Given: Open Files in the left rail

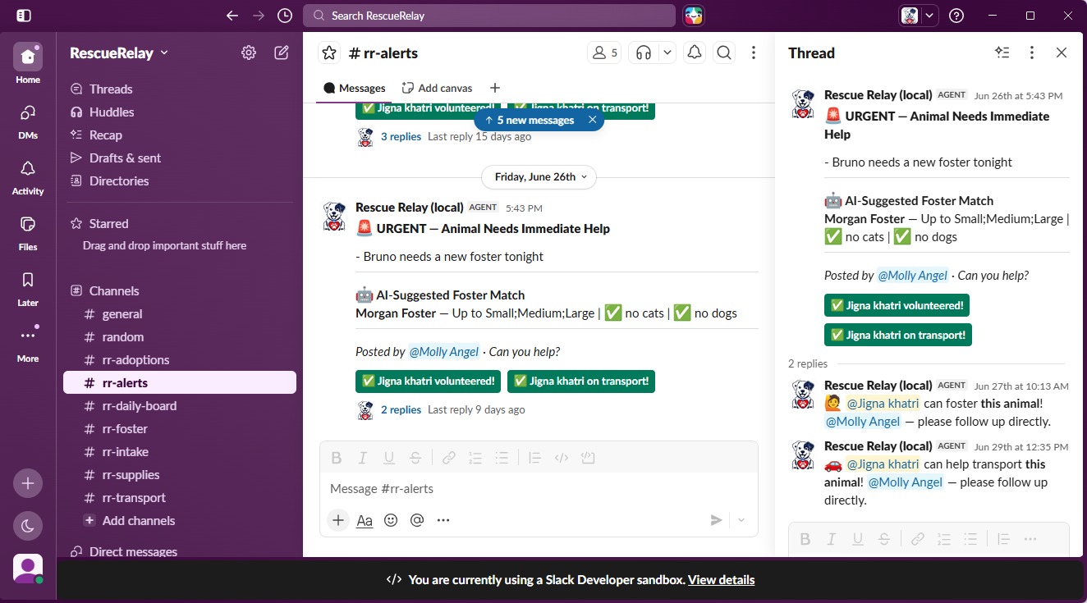Looking at the screenshot, I should 28,231.
